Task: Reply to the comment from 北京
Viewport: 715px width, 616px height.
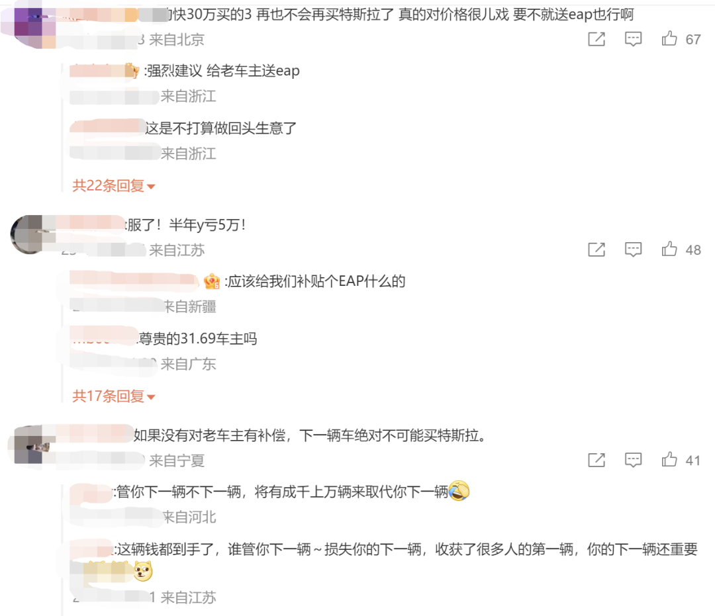Action: coord(633,39)
